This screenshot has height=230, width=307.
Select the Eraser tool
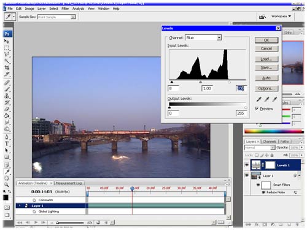pyautogui.click(x=7, y=109)
